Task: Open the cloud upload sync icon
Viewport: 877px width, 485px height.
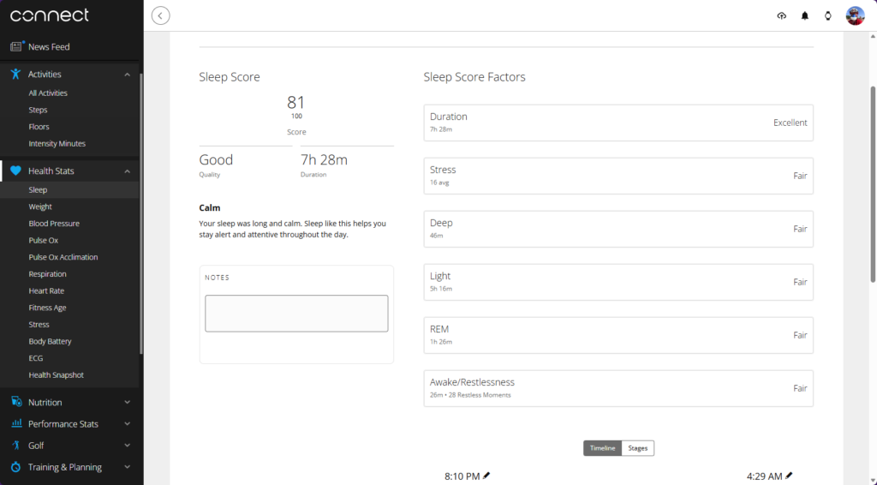Action: pos(781,15)
